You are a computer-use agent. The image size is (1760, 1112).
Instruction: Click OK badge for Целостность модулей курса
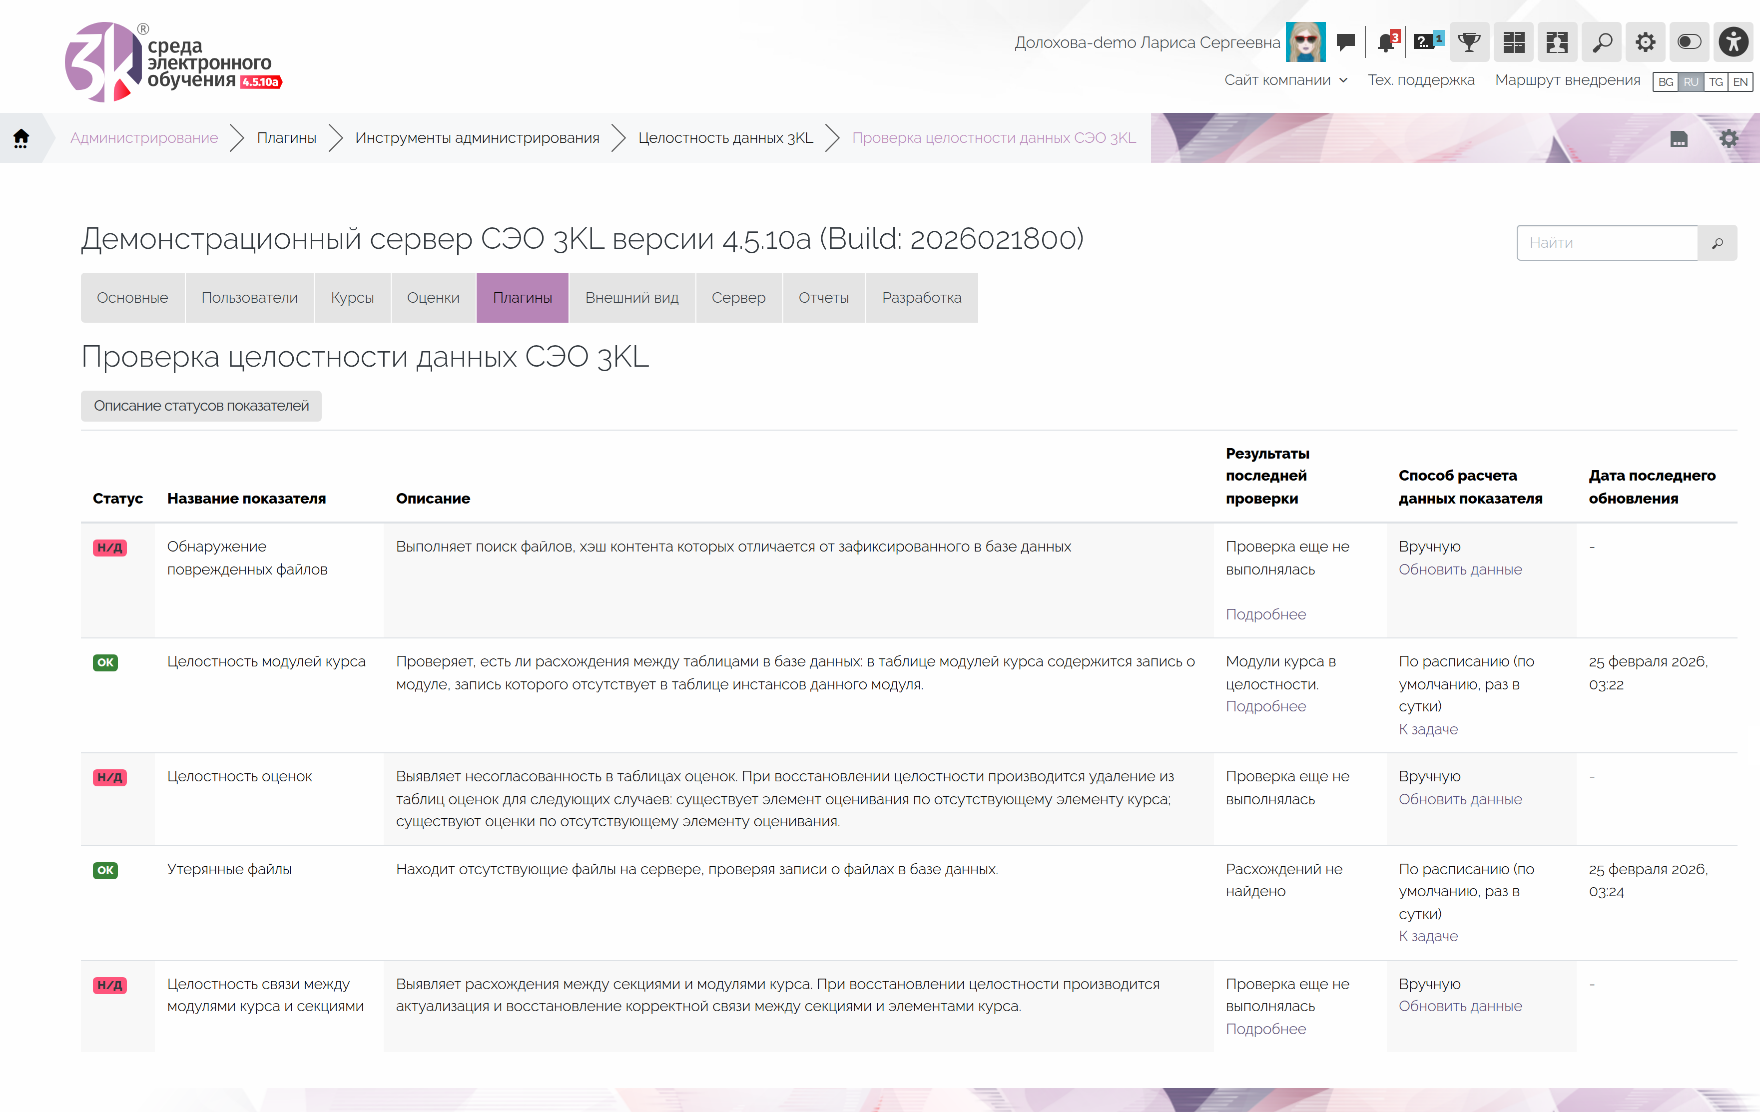point(105,662)
